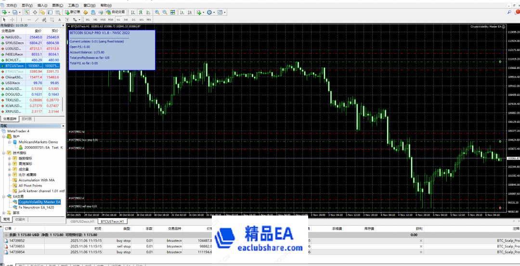520x266 pixels.
Task: Switch chart to M15 timeframe
Action: (103, 20)
